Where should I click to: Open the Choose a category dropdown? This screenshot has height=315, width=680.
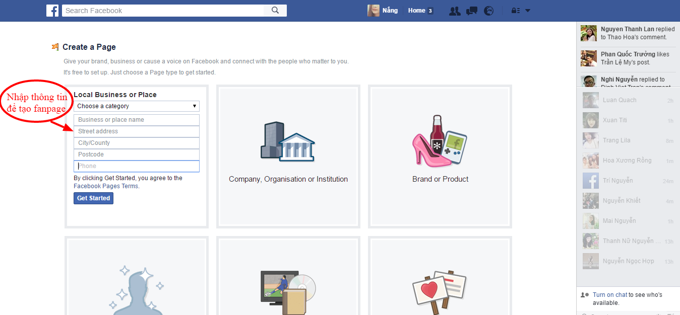pos(137,106)
